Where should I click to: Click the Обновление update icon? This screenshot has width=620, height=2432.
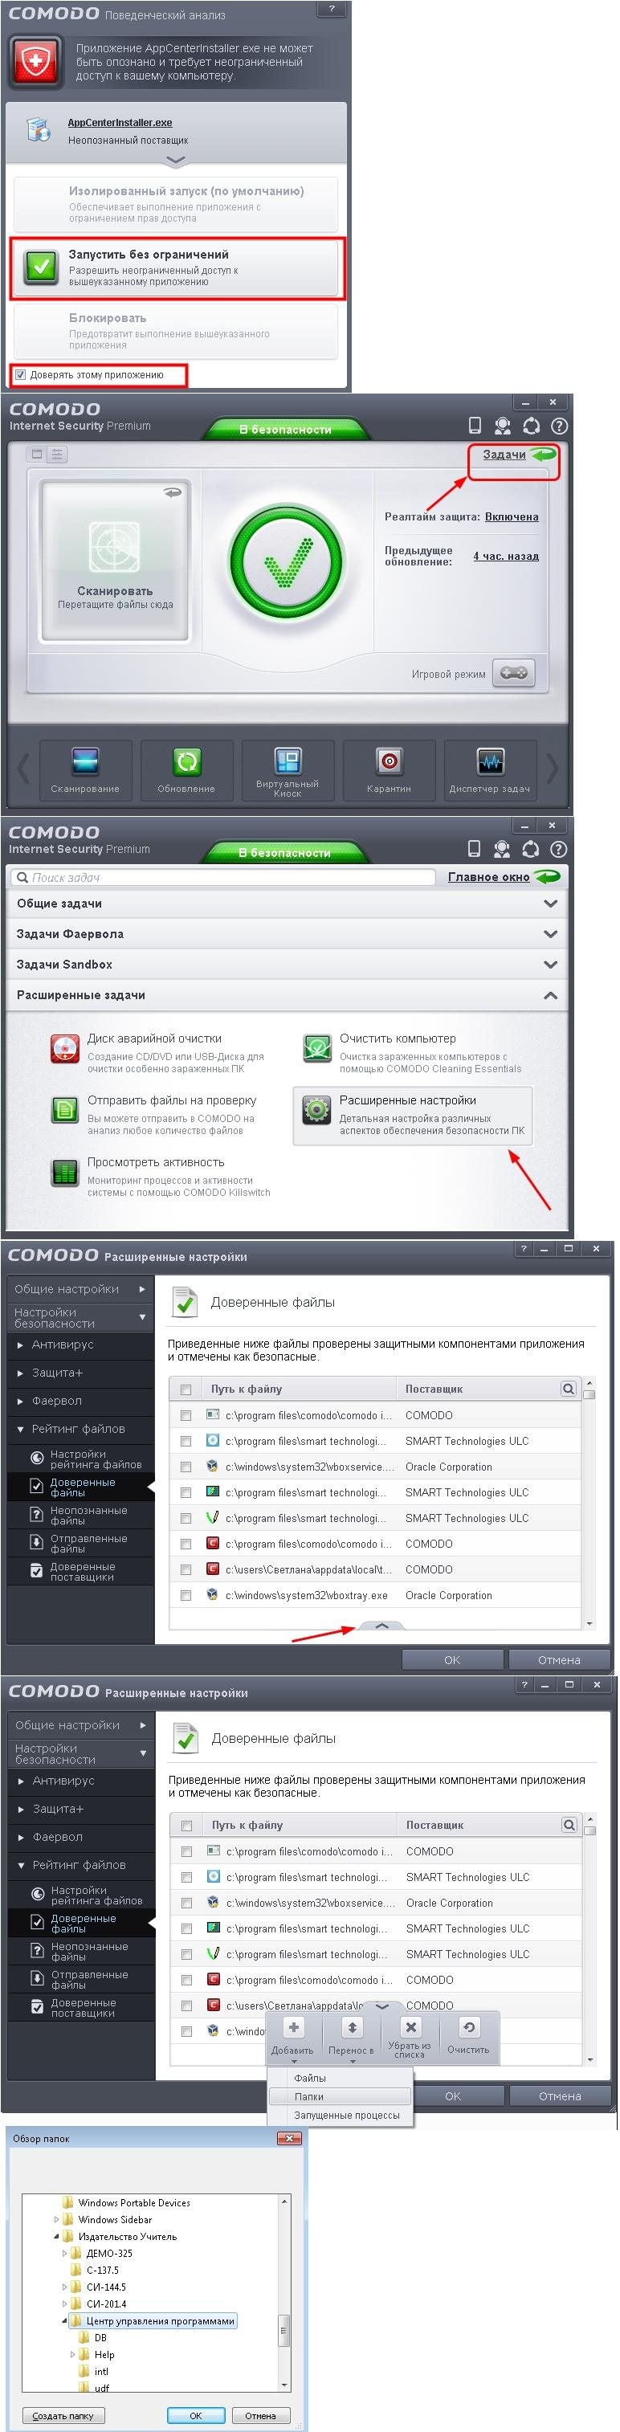186,761
